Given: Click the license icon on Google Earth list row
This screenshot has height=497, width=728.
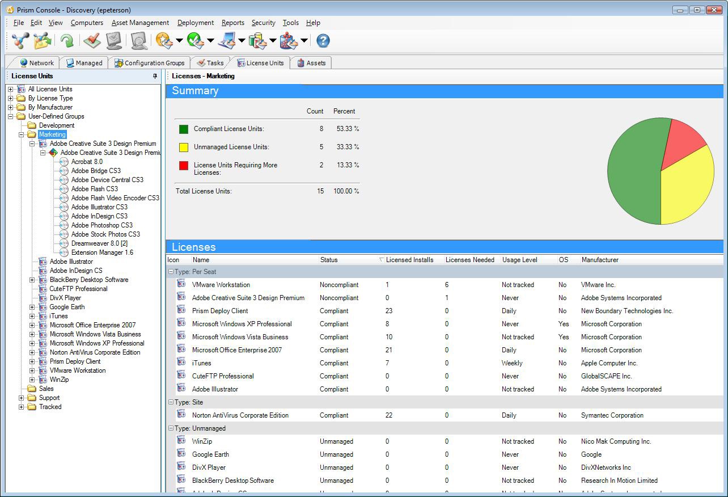Looking at the screenshot, I should click(x=181, y=454).
